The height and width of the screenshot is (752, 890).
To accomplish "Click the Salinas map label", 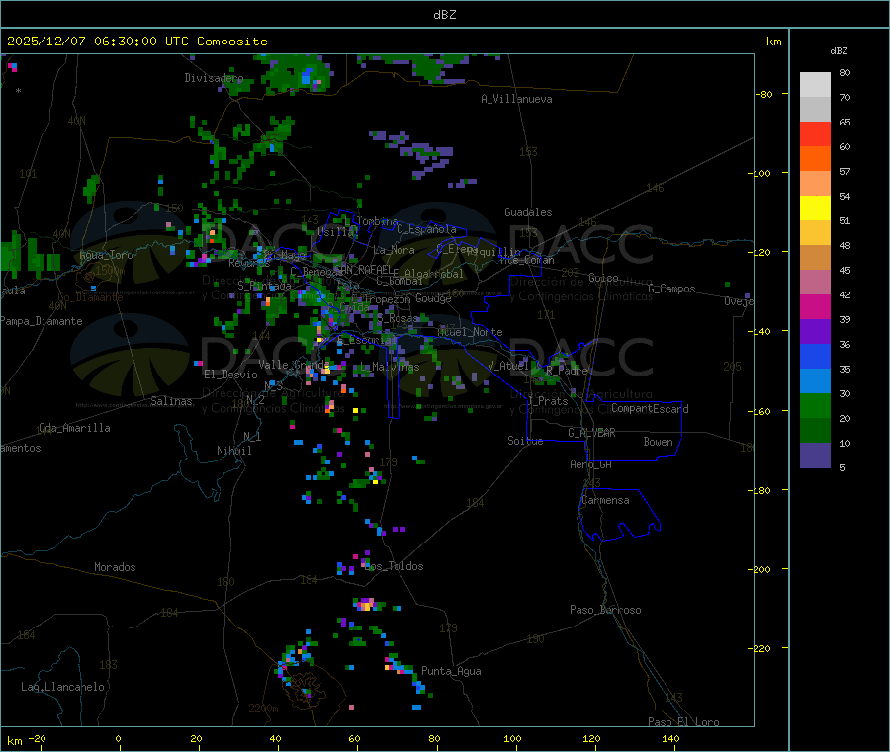I will coord(171,401).
